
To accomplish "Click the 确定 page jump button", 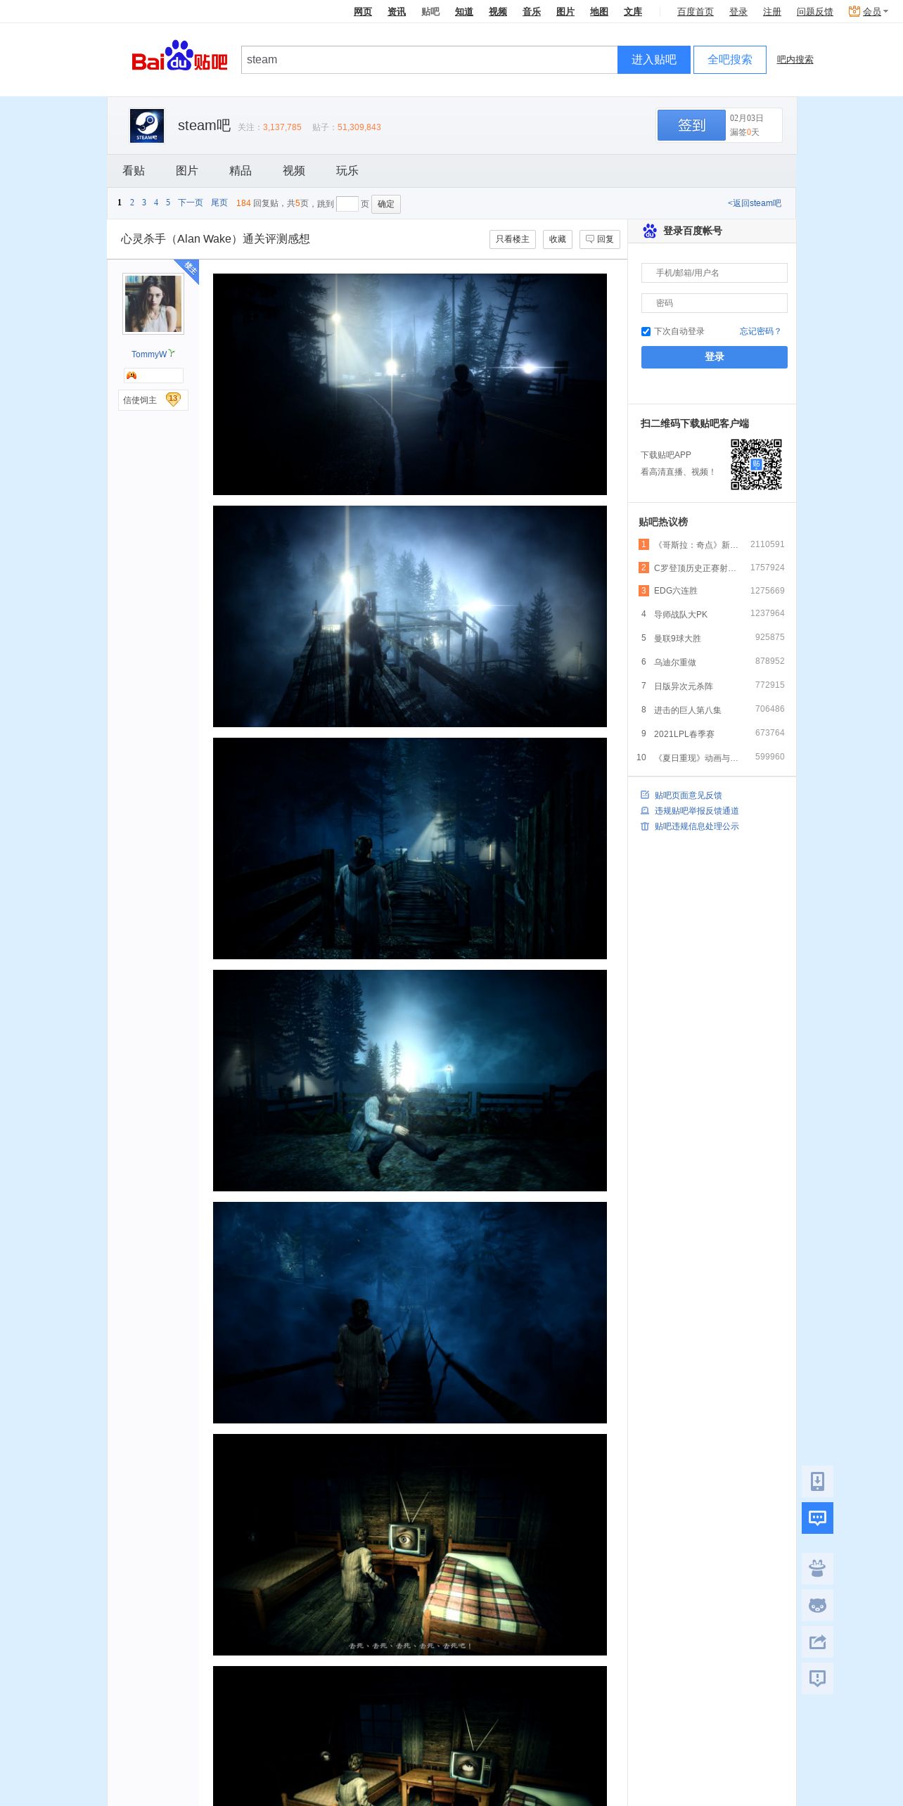I will tap(386, 204).
